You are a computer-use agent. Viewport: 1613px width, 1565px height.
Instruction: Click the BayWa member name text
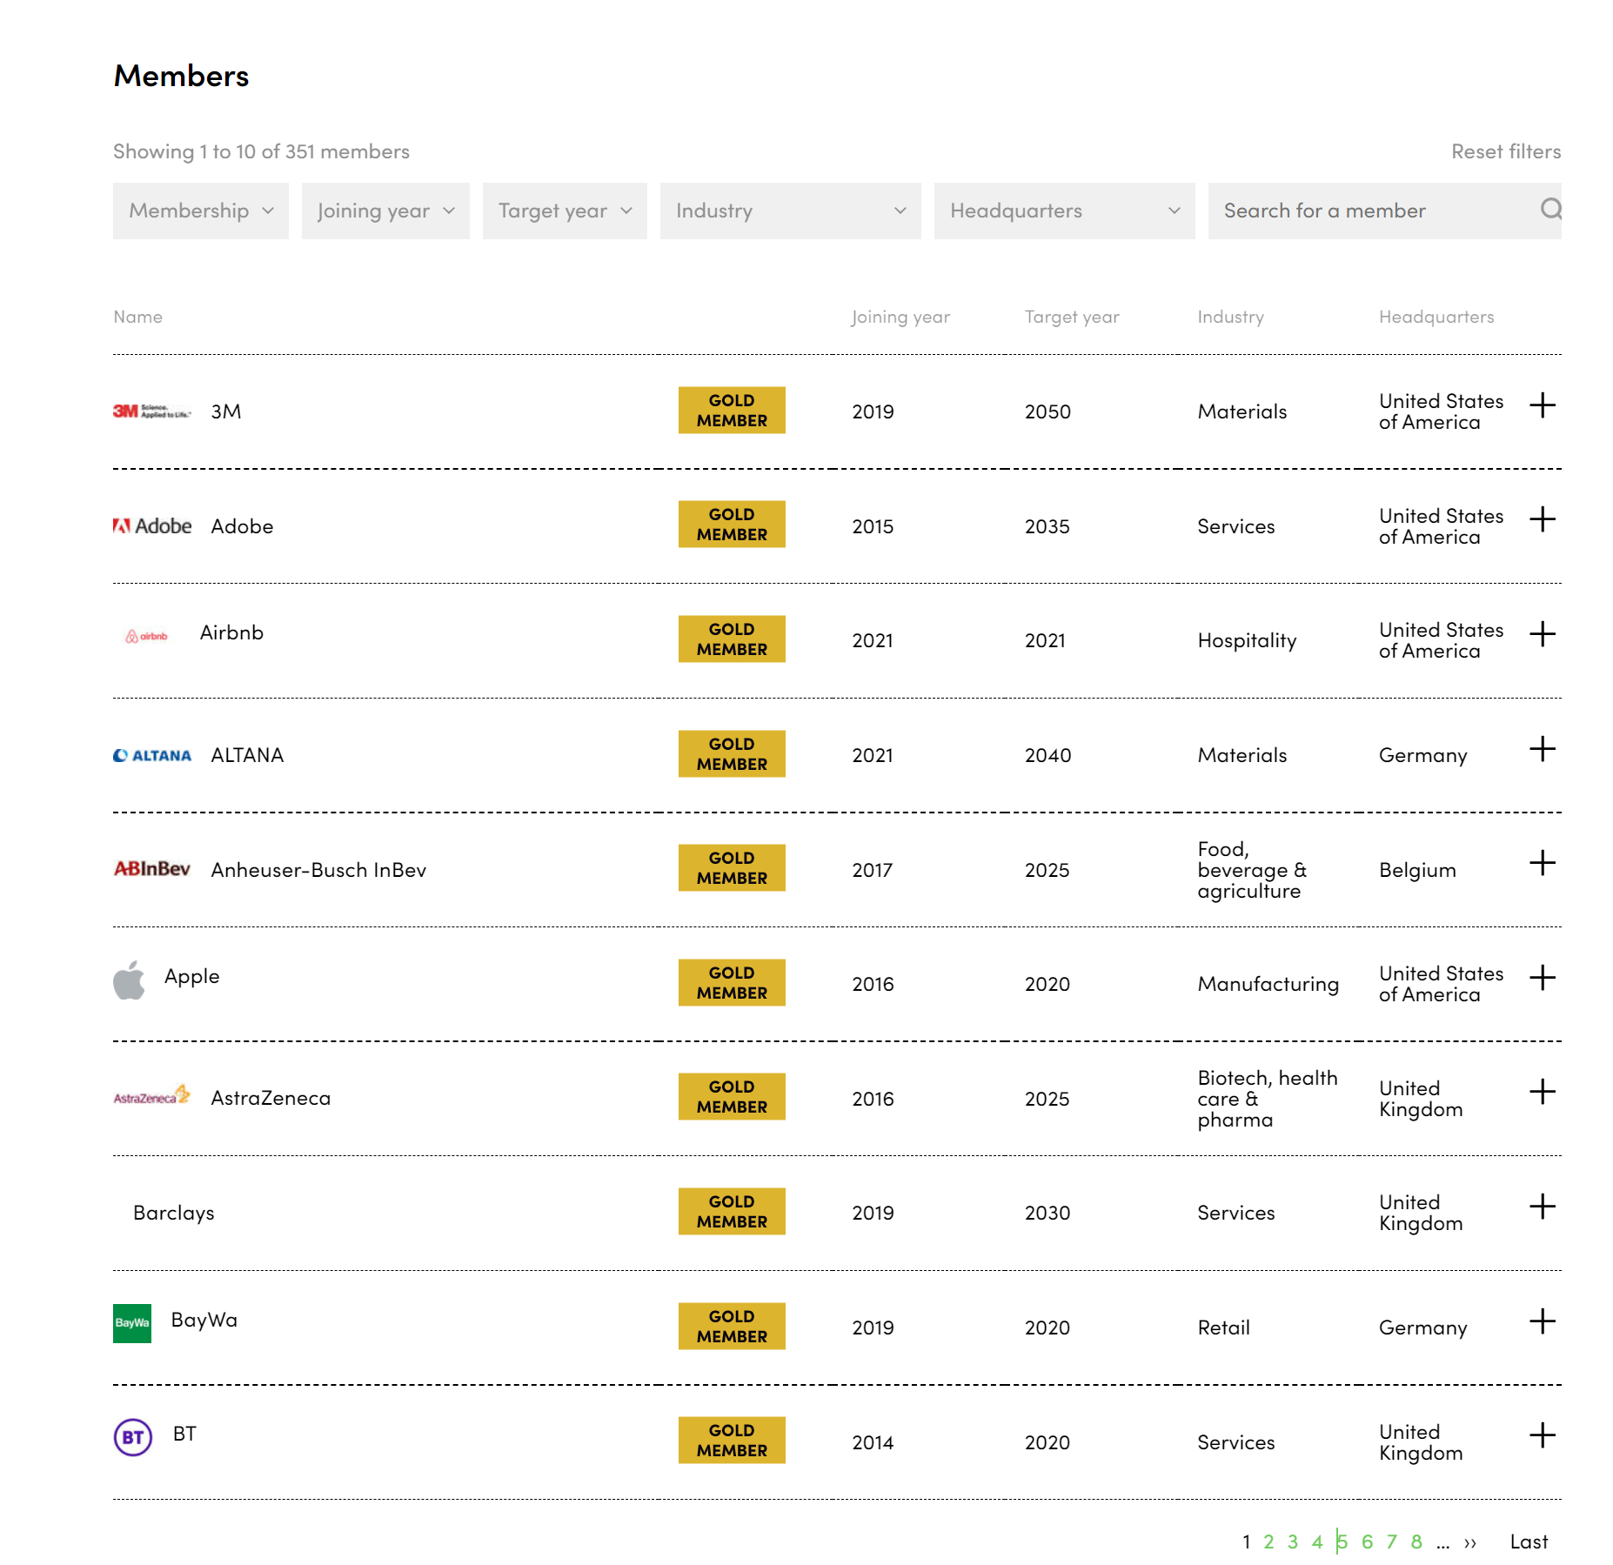pyautogui.click(x=204, y=1320)
